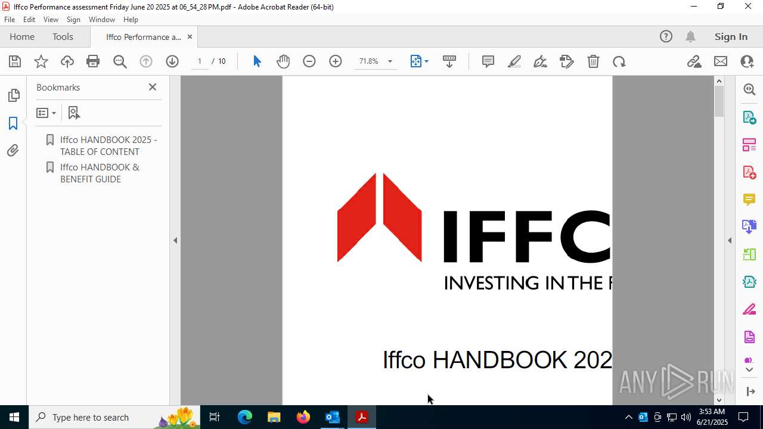The image size is (763, 429).
Task: Click the Windows search box
Action: tap(115, 417)
